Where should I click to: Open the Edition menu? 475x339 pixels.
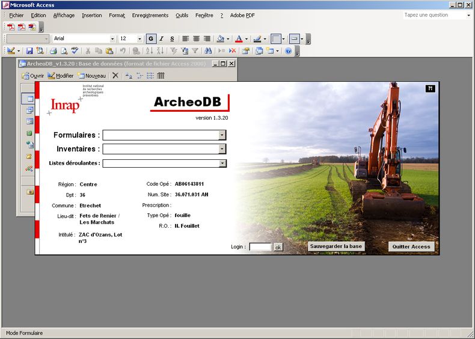pyautogui.click(x=38, y=15)
